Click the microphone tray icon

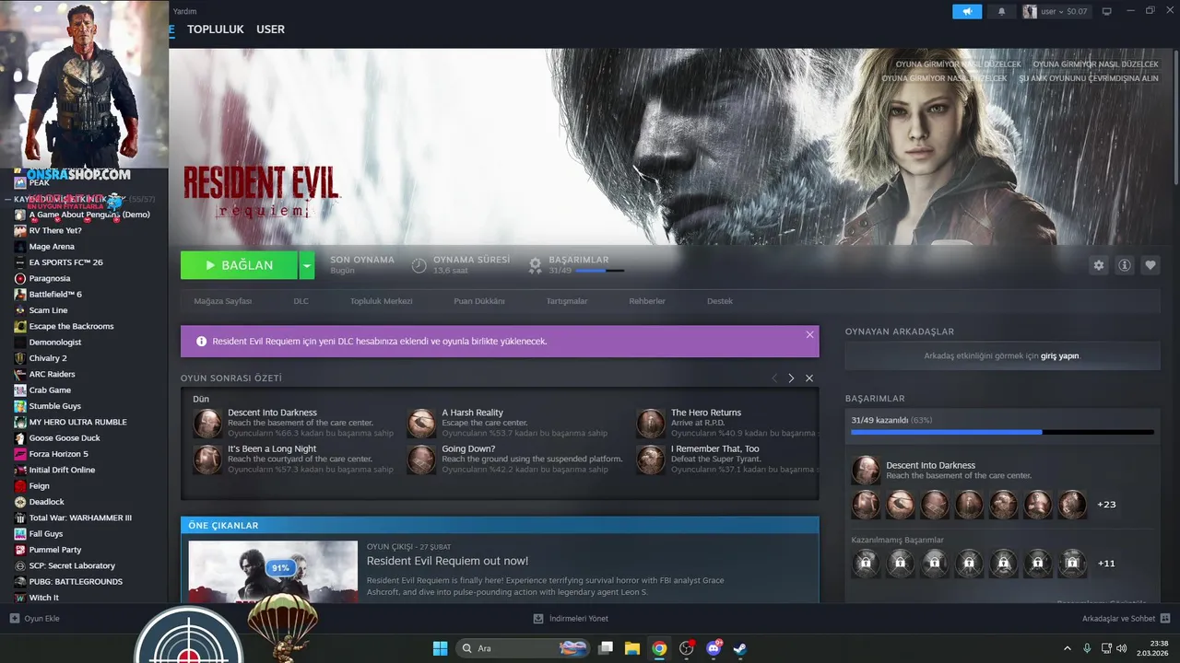pyautogui.click(x=1087, y=648)
